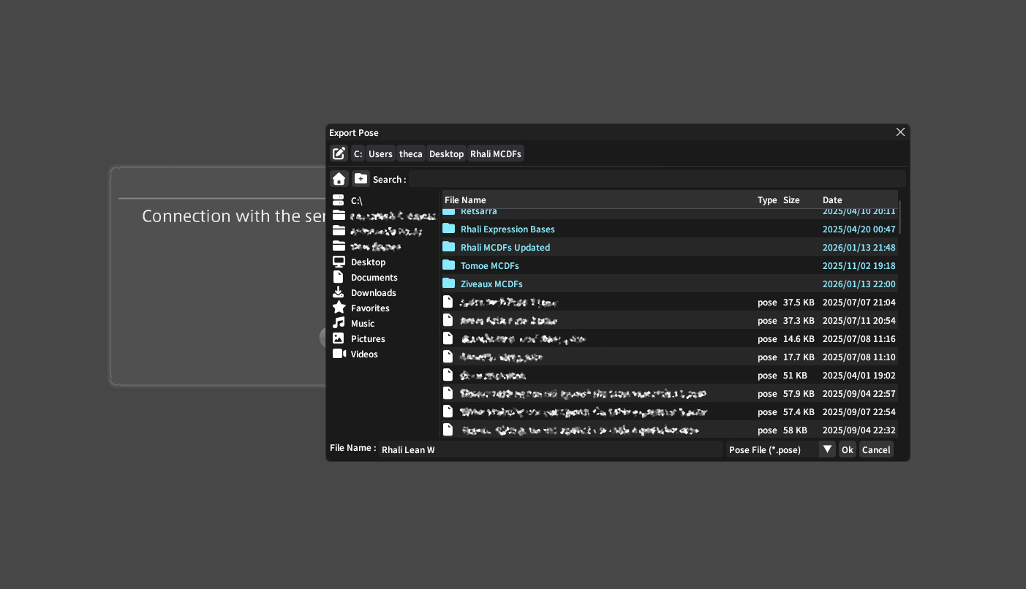
Task: Open the C:\ drive in sidebar
Action: pos(356,200)
